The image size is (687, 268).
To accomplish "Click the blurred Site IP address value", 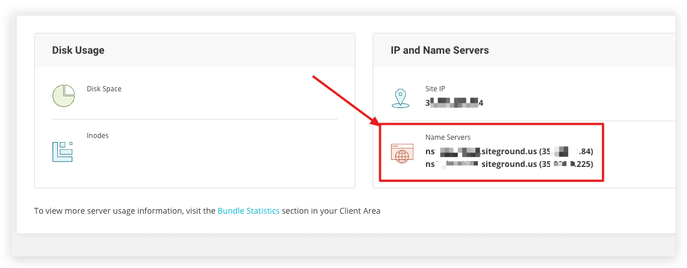I will pos(454,103).
